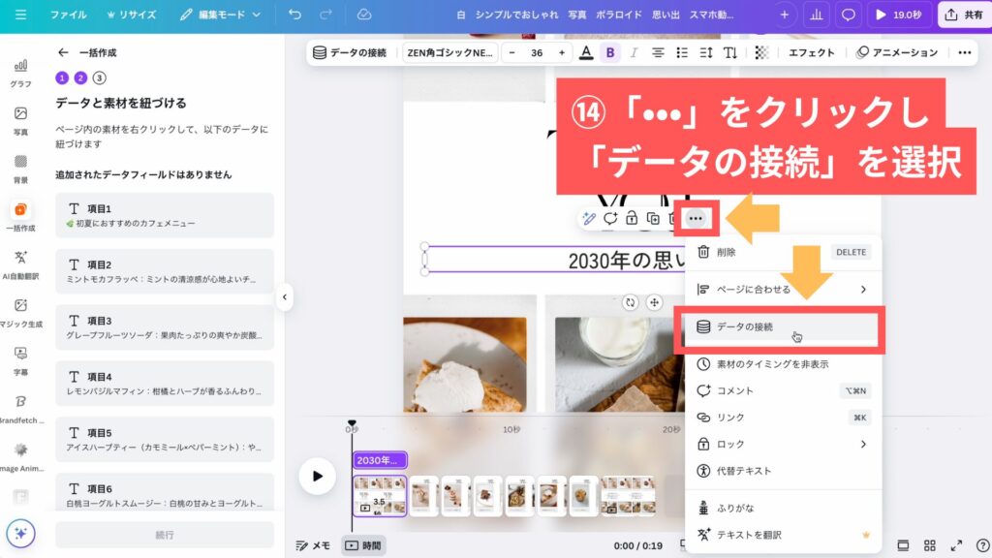Expand the 編集モード dropdown
The height and width of the screenshot is (558, 992).
220,15
